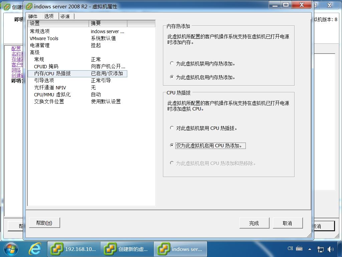Click the CH language indicator in the tray
This screenshot has width=342, height=257.
(290, 249)
